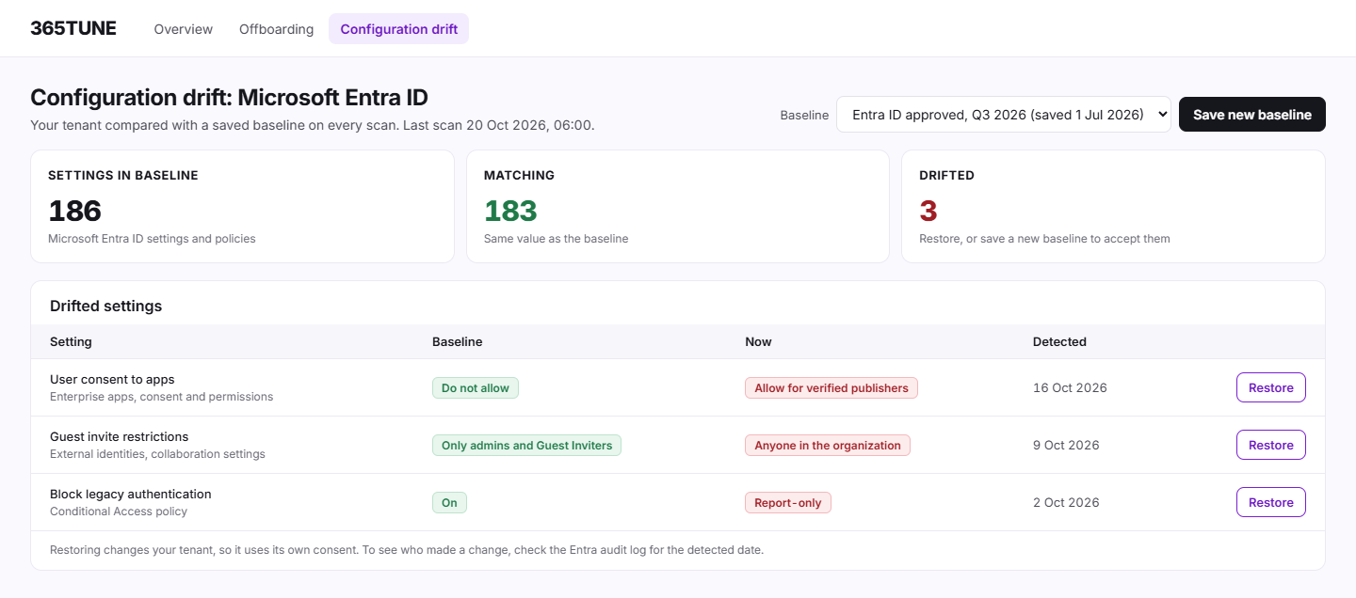The image size is (1356, 598).
Task: Click 'Block legacy authentication' setting name
Action: pos(131,494)
